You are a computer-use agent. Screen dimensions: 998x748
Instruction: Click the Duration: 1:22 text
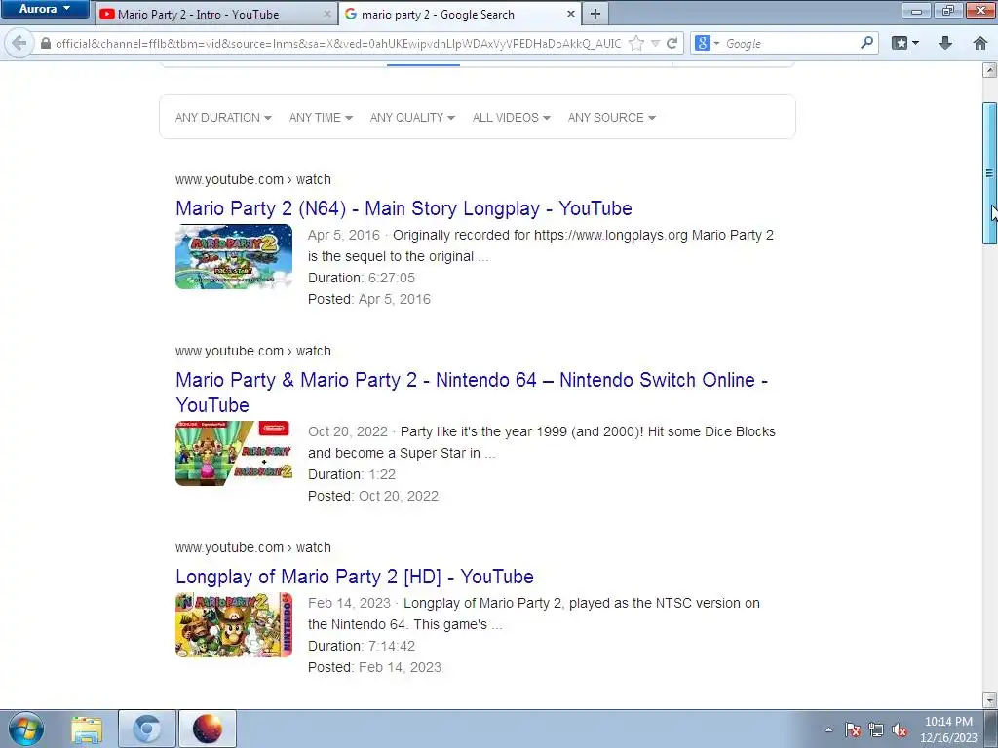pyautogui.click(x=352, y=474)
